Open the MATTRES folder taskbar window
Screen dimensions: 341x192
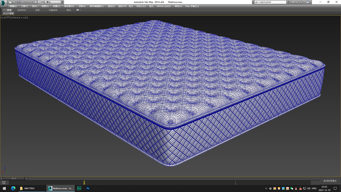[32, 188]
